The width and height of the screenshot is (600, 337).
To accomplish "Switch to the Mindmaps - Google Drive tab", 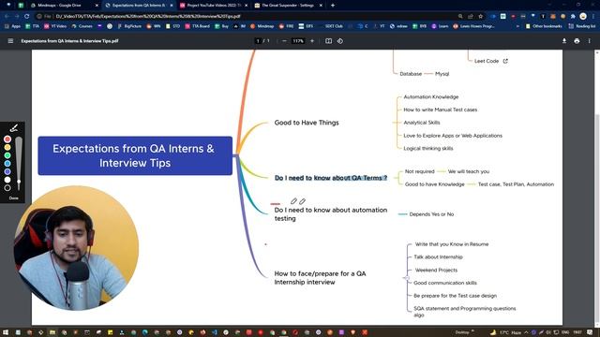I will [63, 6].
